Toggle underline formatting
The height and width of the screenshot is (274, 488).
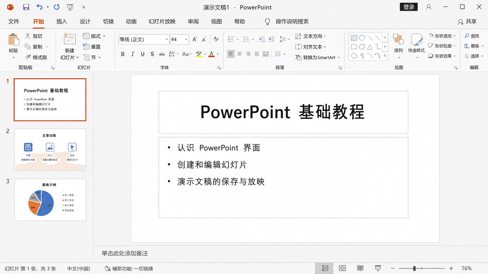[142, 54]
